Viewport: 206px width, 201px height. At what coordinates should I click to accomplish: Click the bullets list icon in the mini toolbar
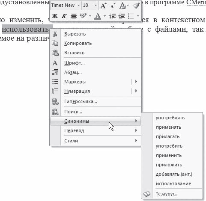[131, 16]
